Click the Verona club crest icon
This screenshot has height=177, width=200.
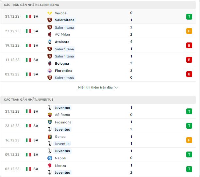(x=50, y=13)
